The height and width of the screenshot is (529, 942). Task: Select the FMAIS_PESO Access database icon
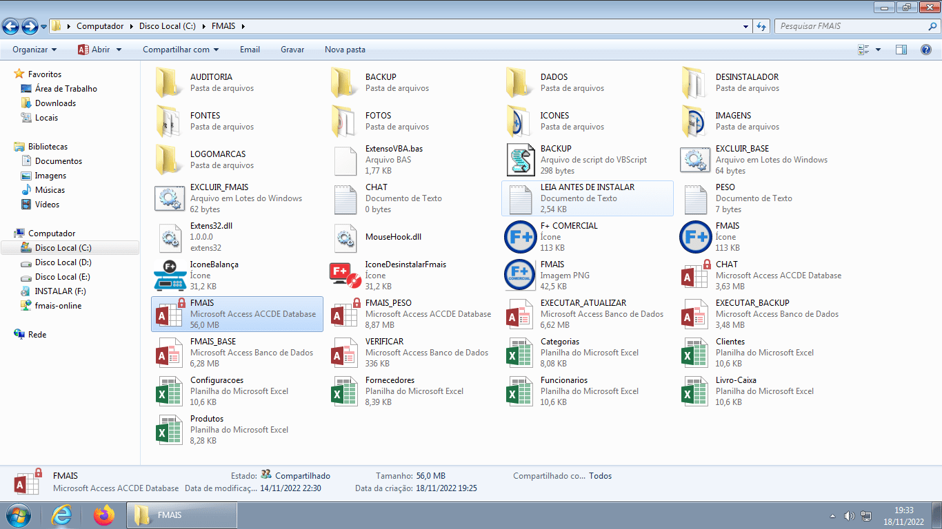tap(345, 314)
